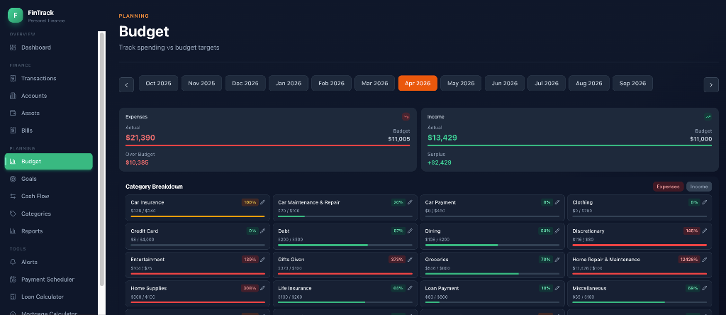Edit Credit Card budget pencil icon
Viewport: 726px width, 315px height.
pos(262,231)
